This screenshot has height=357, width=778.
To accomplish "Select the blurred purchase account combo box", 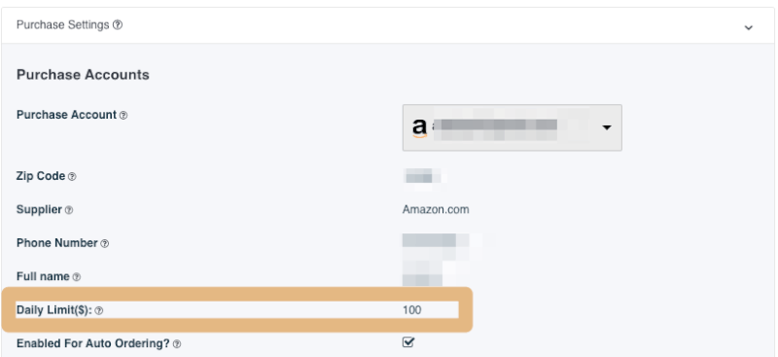I will click(513, 127).
